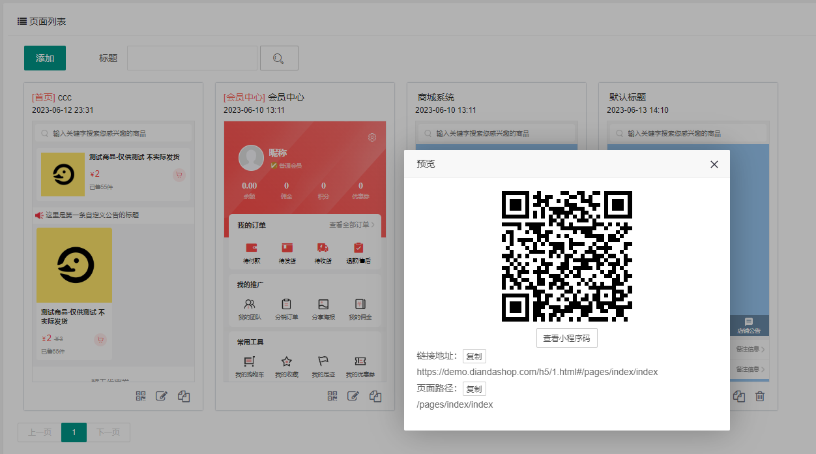
Task: Click the settings gear in 会员中心 preview
Action: pos(372,137)
